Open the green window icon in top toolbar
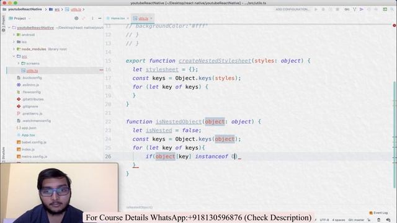The width and height of the screenshot is (397, 223). pos(385,9)
